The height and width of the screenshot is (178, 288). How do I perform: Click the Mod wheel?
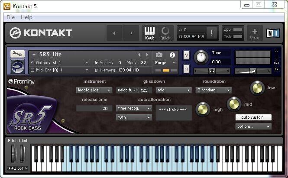[22, 154]
